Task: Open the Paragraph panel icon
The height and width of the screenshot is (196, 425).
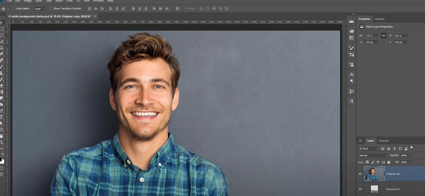Action: 352,81
